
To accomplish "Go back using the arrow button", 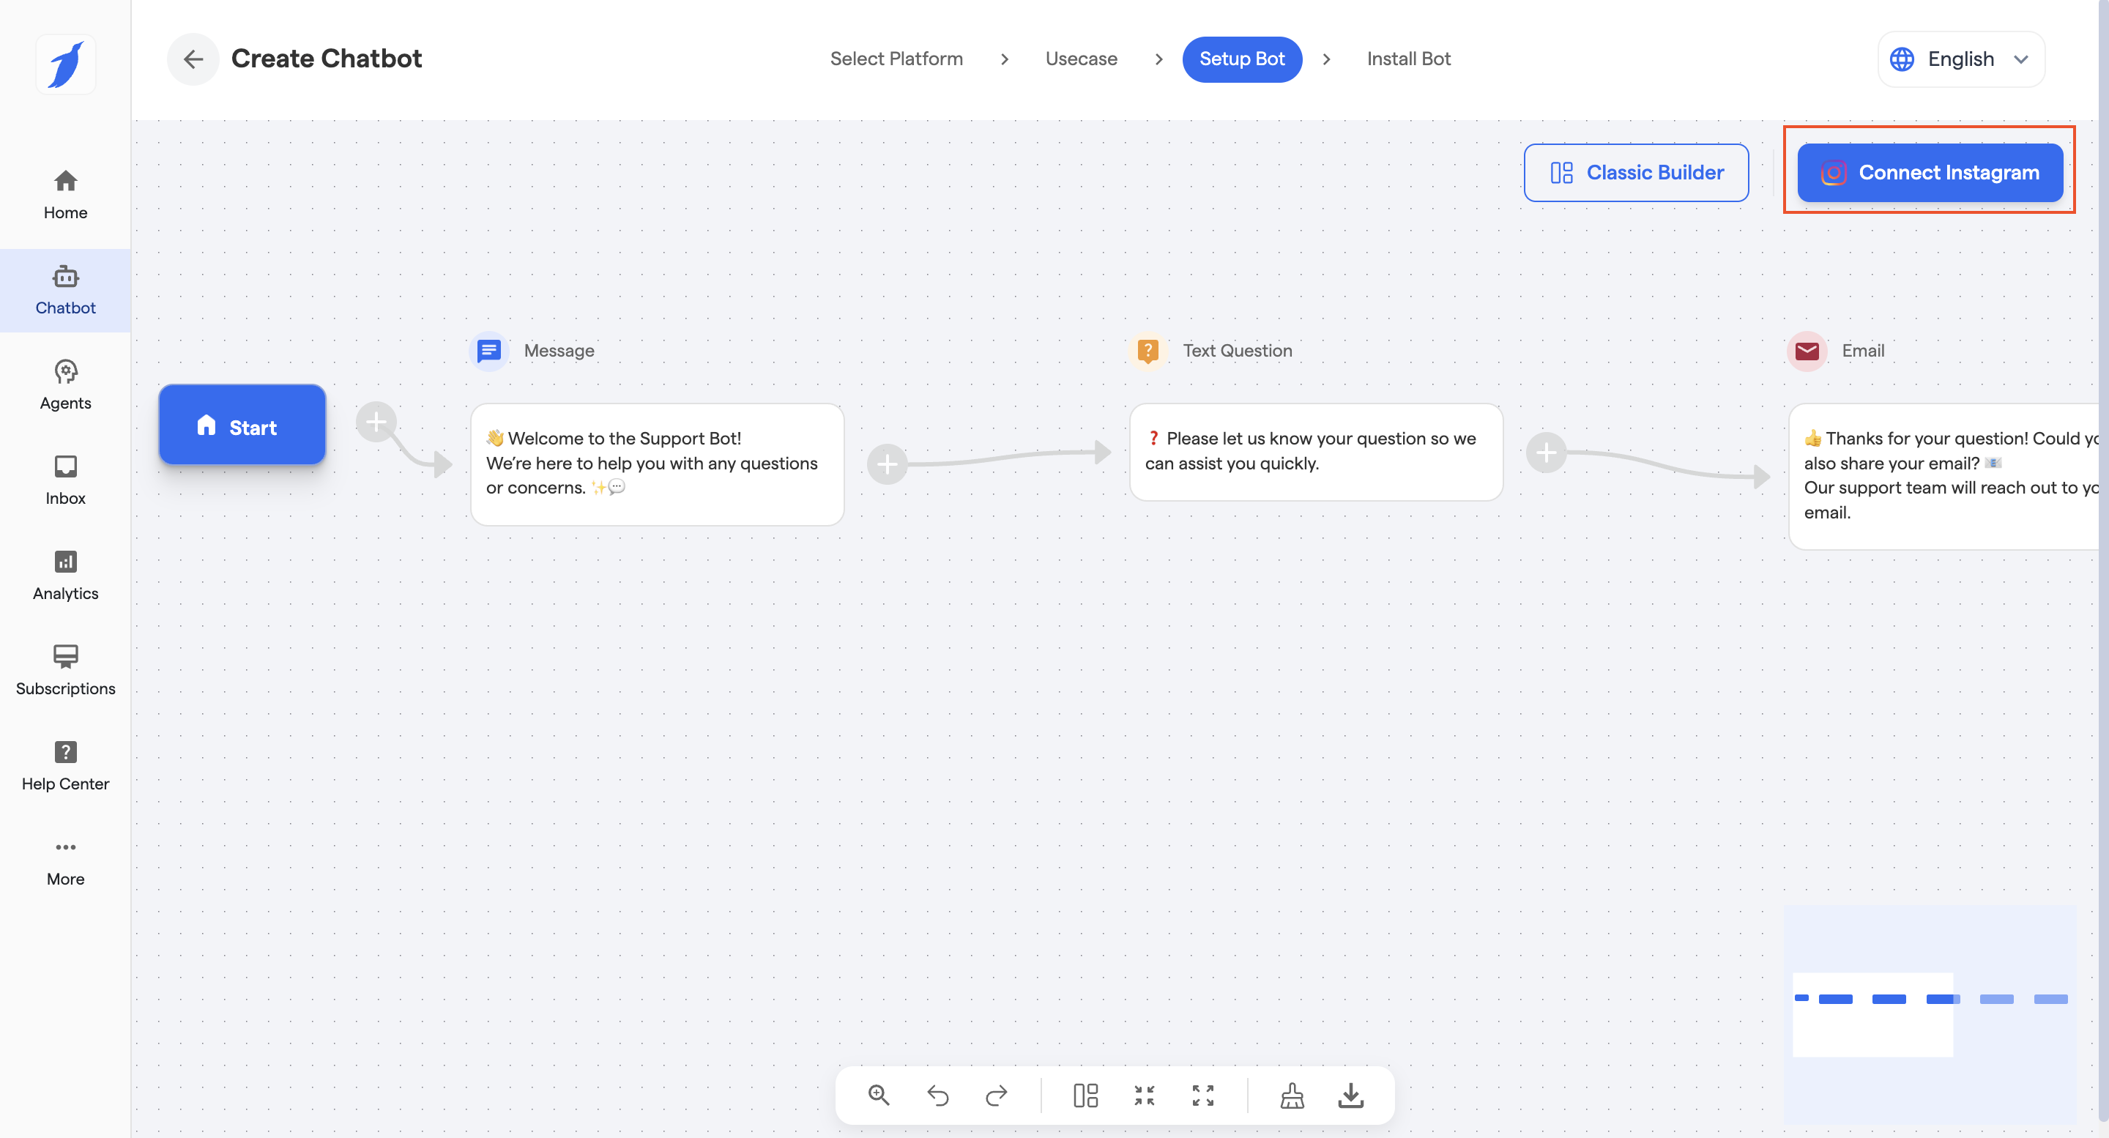I will tap(193, 59).
